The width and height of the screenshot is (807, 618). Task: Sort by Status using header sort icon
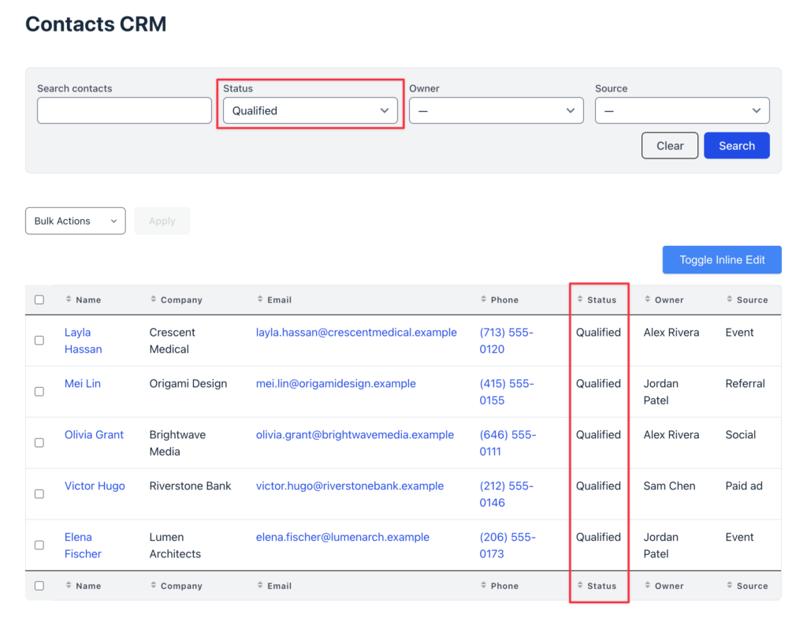(x=580, y=300)
